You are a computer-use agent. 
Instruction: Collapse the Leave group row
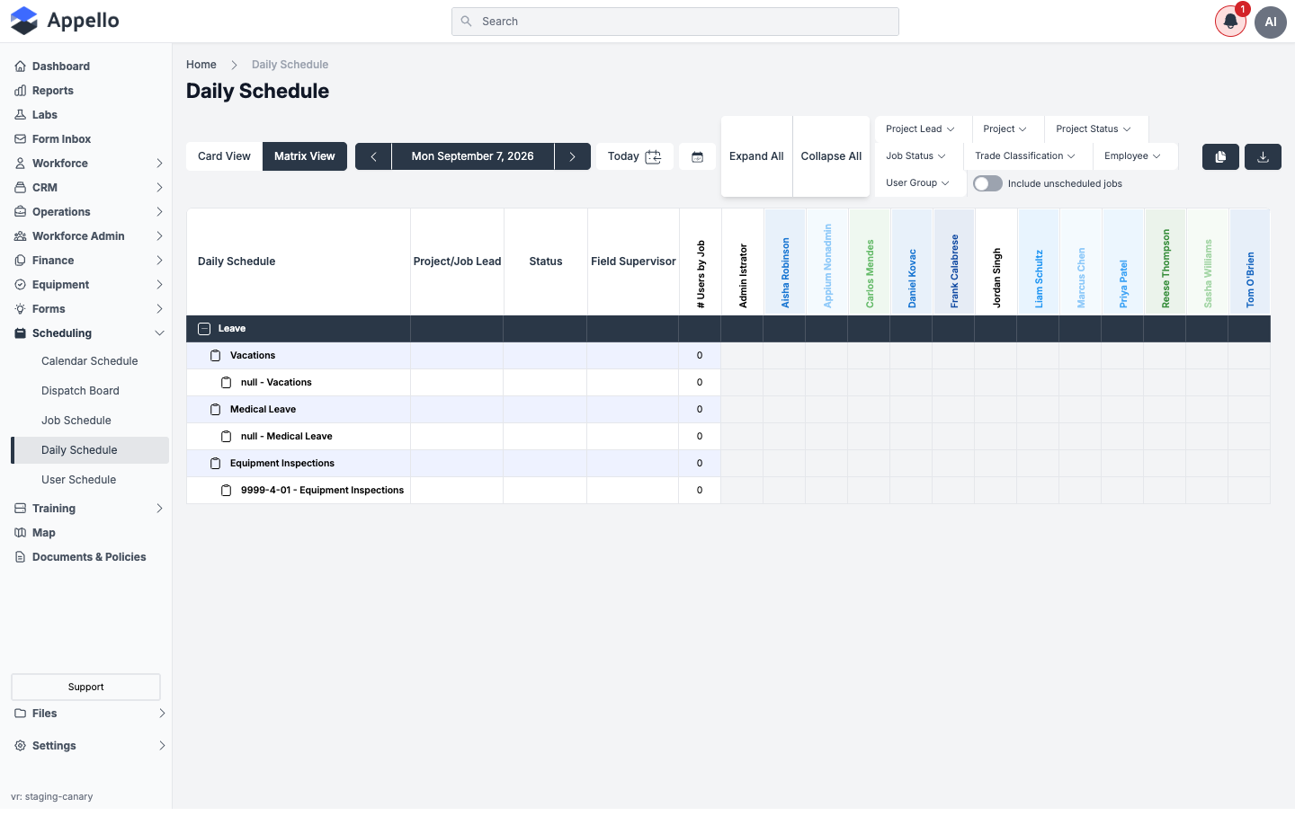(x=204, y=329)
